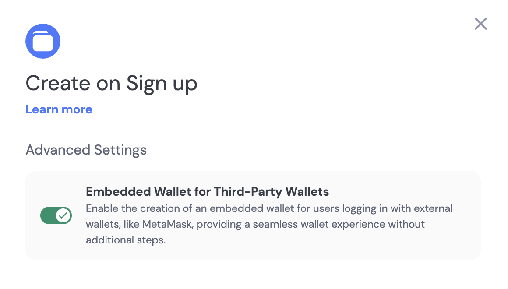Click the word Wallets ending the card title
The width and height of the screenshot is (508, 289).
click(x=307, y=192)
